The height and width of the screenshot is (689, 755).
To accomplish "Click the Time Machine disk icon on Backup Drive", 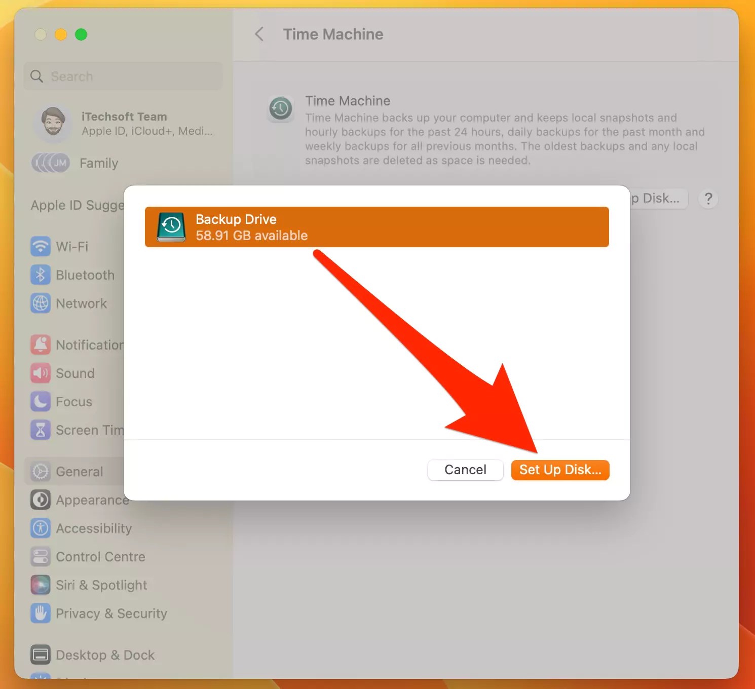I will coord(171,226).
